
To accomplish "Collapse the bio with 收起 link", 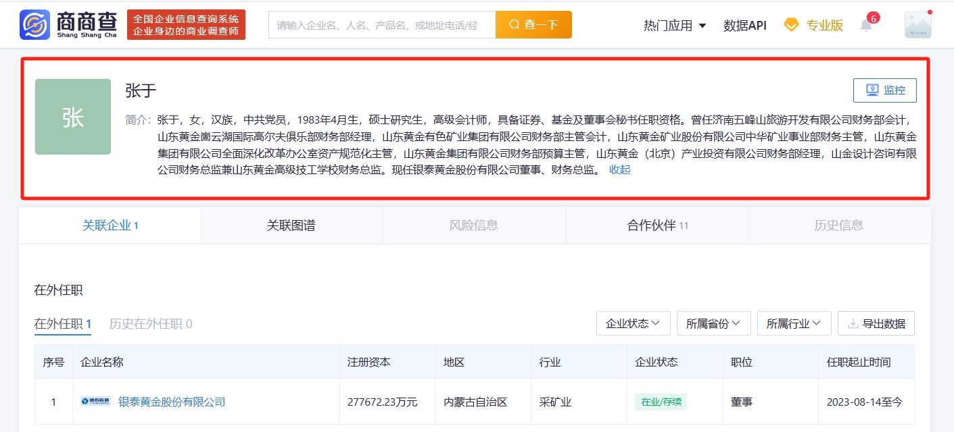I will 619,170.
